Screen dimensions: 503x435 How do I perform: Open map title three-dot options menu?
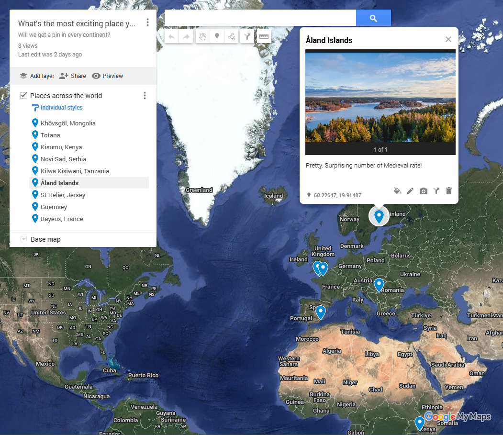(x=147, y=22)
